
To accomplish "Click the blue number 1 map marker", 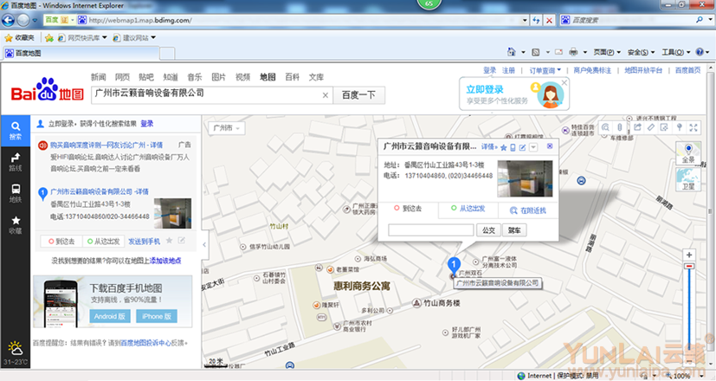I will 454,264.
